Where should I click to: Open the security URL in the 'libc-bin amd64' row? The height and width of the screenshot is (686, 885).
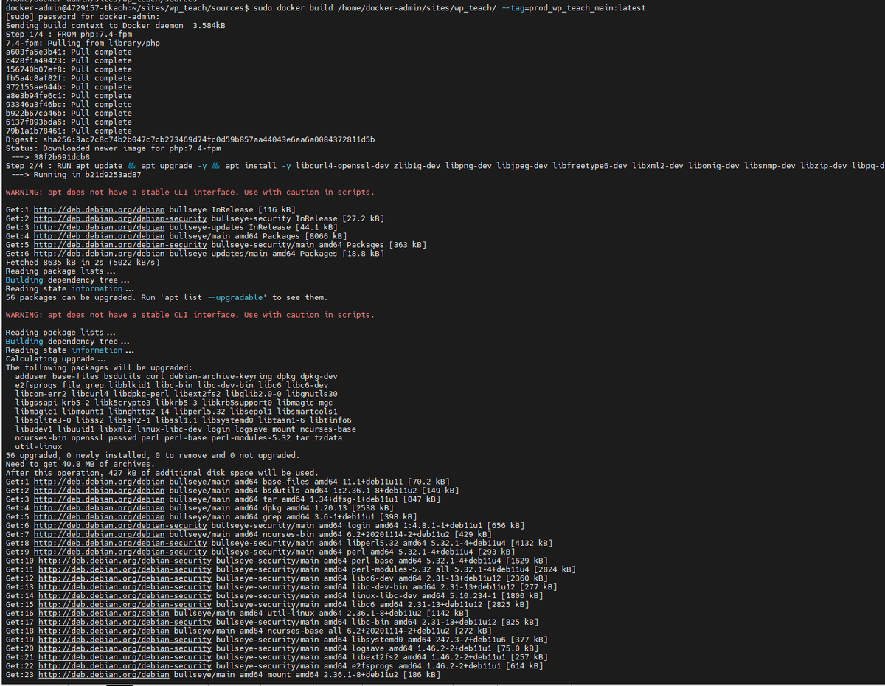[x=125, y=622]
